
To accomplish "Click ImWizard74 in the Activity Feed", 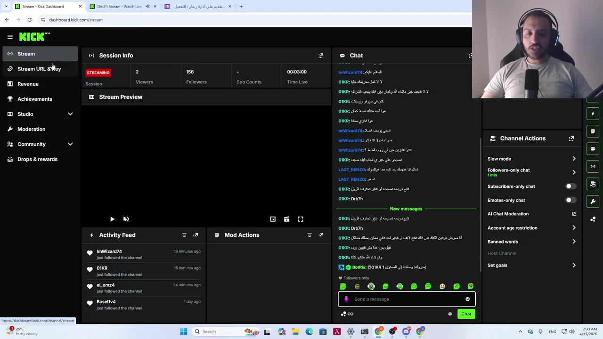I will tap(109, 251).
